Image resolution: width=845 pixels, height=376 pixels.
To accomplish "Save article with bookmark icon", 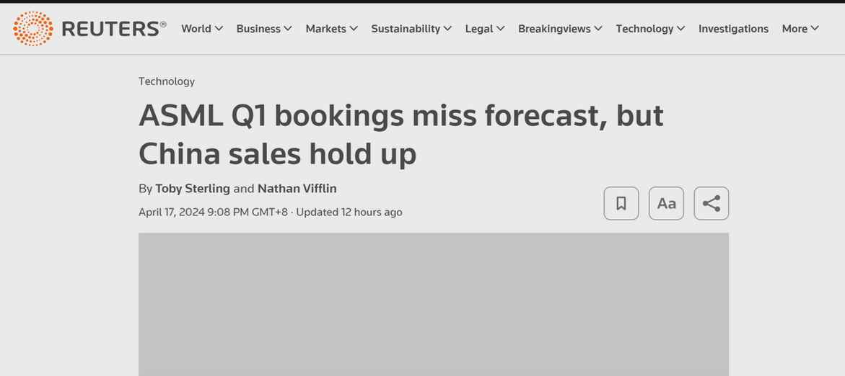I will (621, 203).
